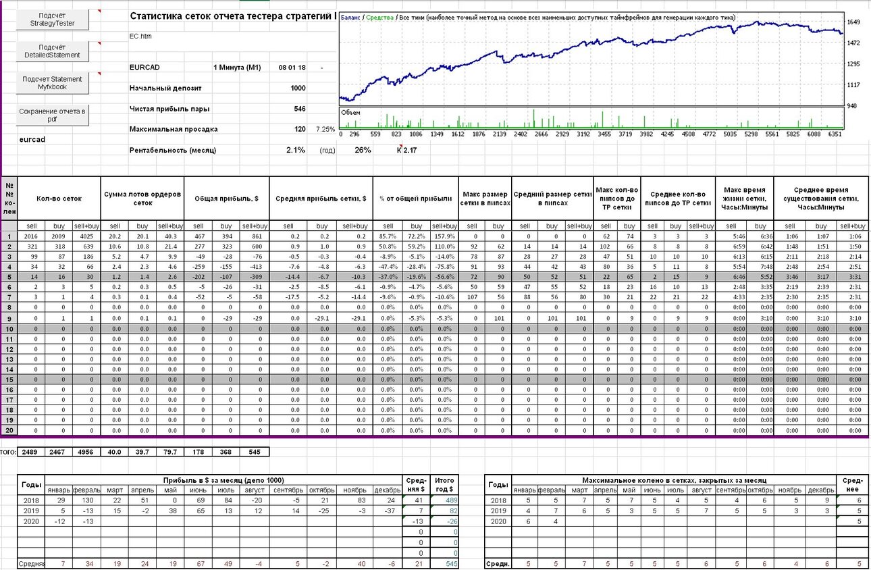Click the Кол-во сеток column header
Viewport: 871px width, 570px height.
coord(60,199)
